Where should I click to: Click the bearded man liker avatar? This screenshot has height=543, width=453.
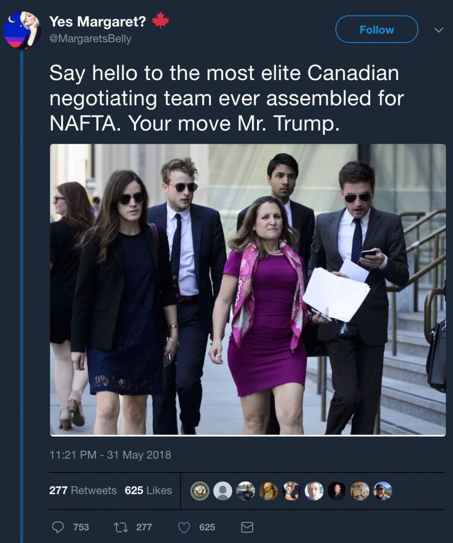pos(268,491)
